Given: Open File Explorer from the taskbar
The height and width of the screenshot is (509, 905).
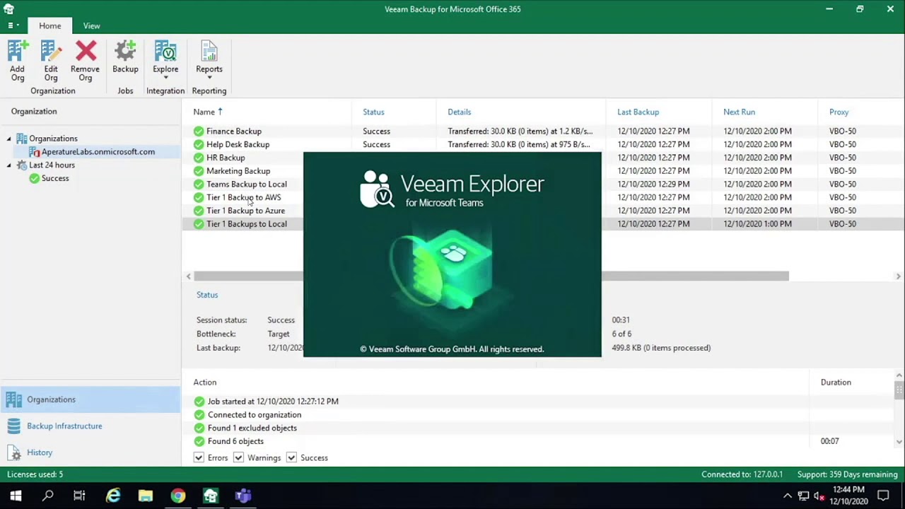Looking at the screenshot, I should click(146, 496).
